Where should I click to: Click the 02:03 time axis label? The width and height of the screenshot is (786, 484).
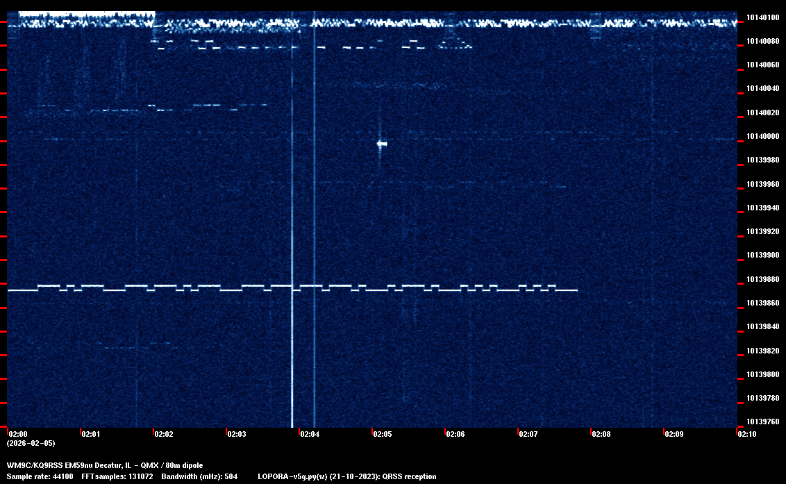(x=237, y=434)
